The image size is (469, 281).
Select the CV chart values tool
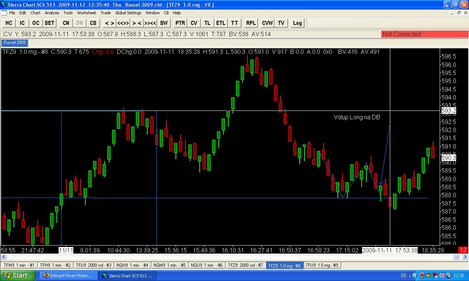click(194, 23)
